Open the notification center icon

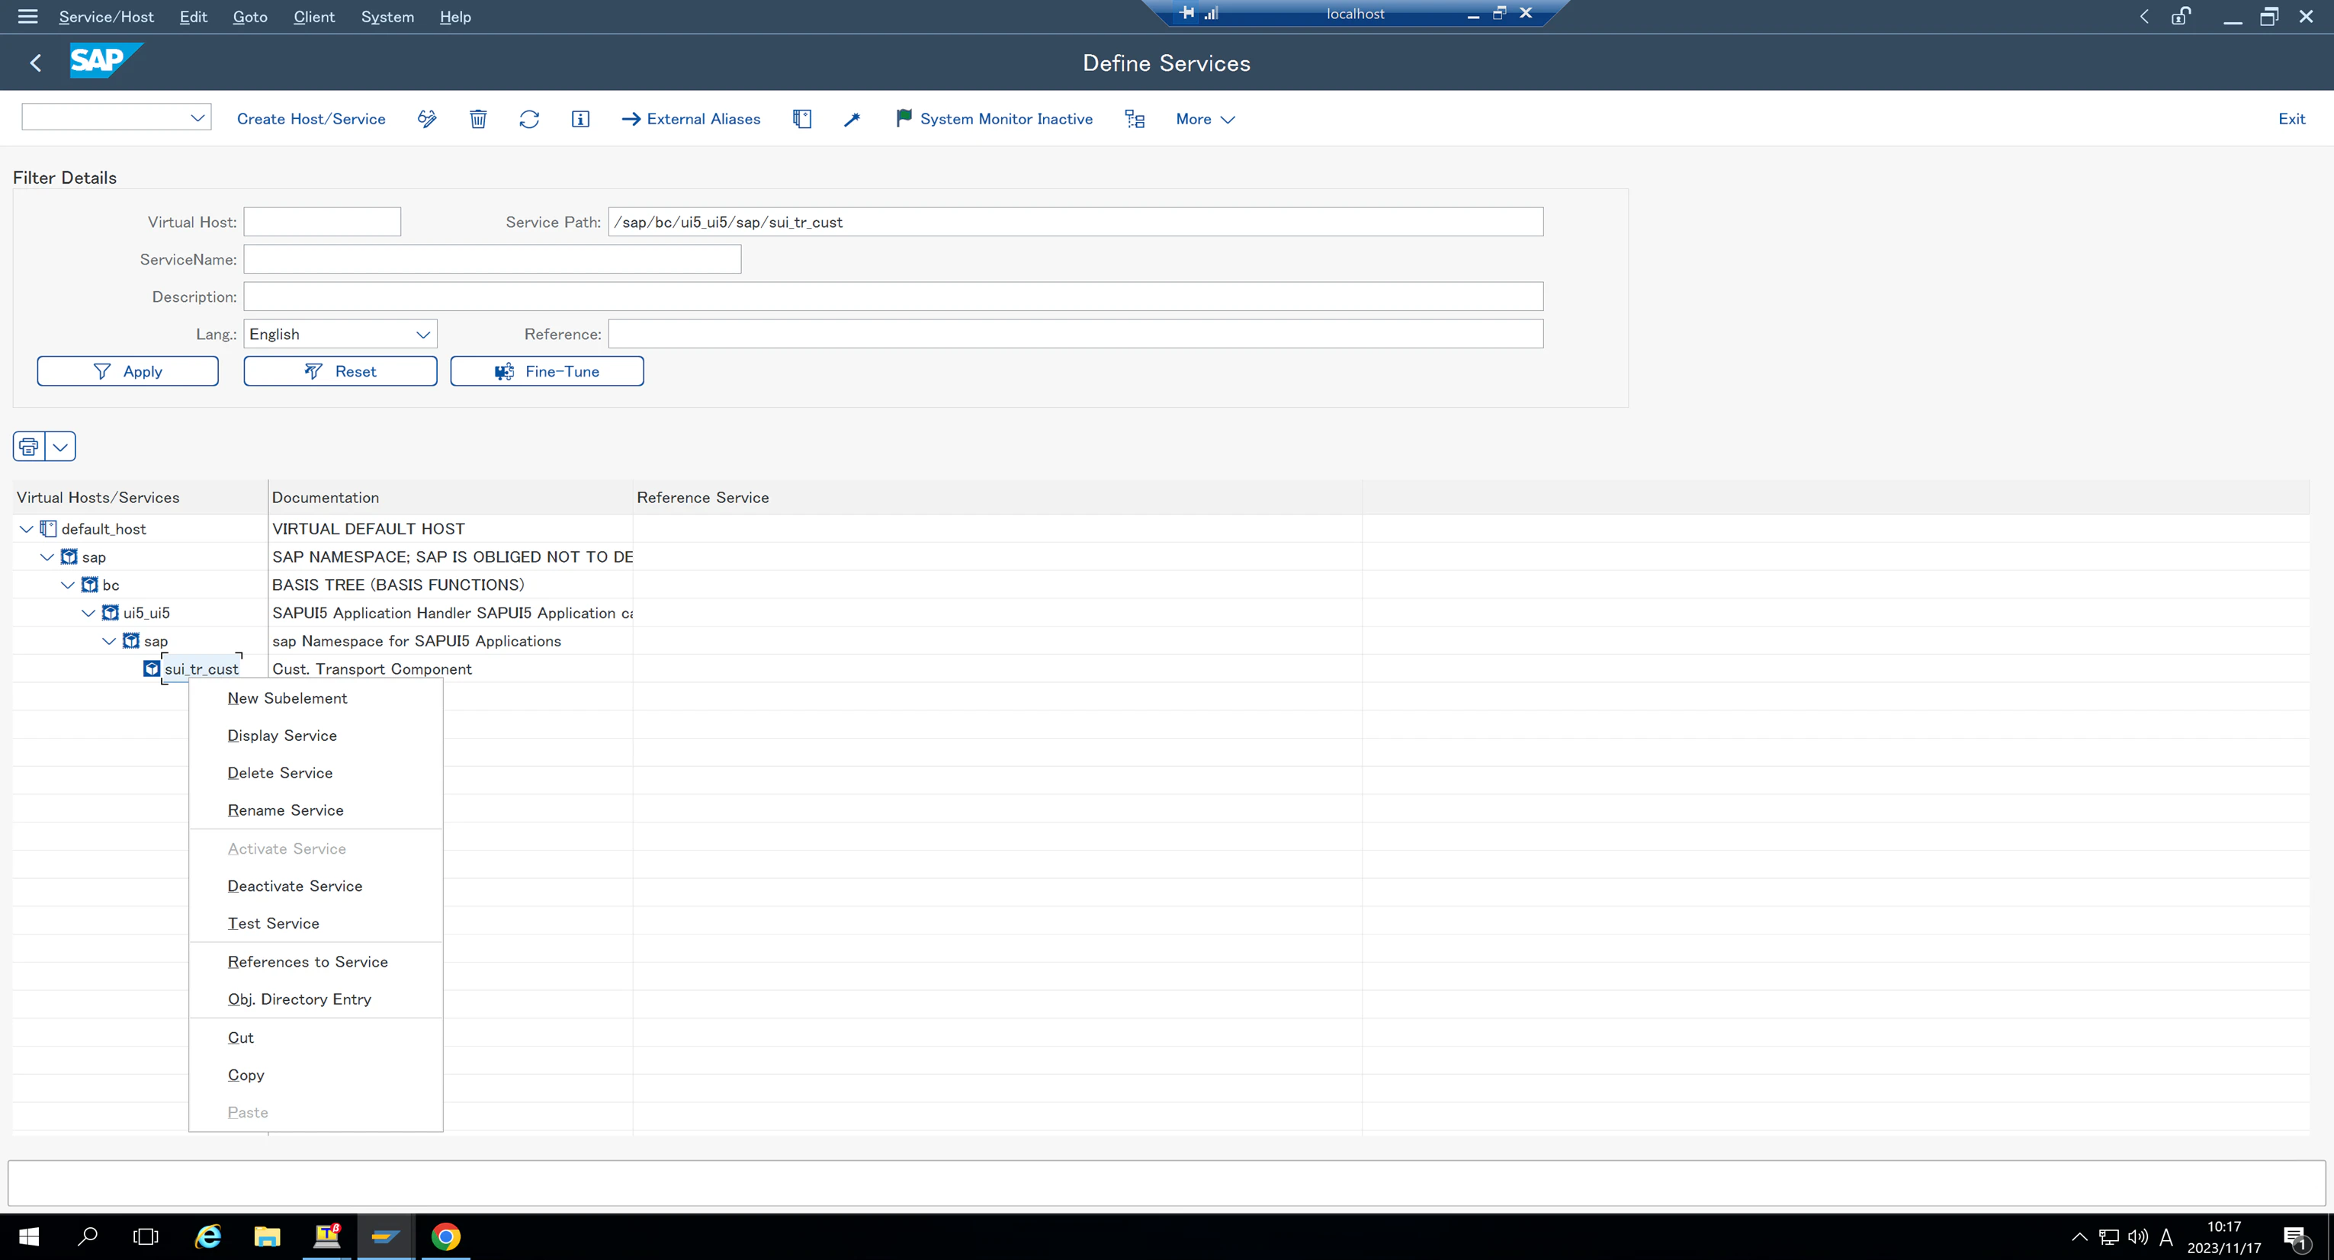2295,1237
